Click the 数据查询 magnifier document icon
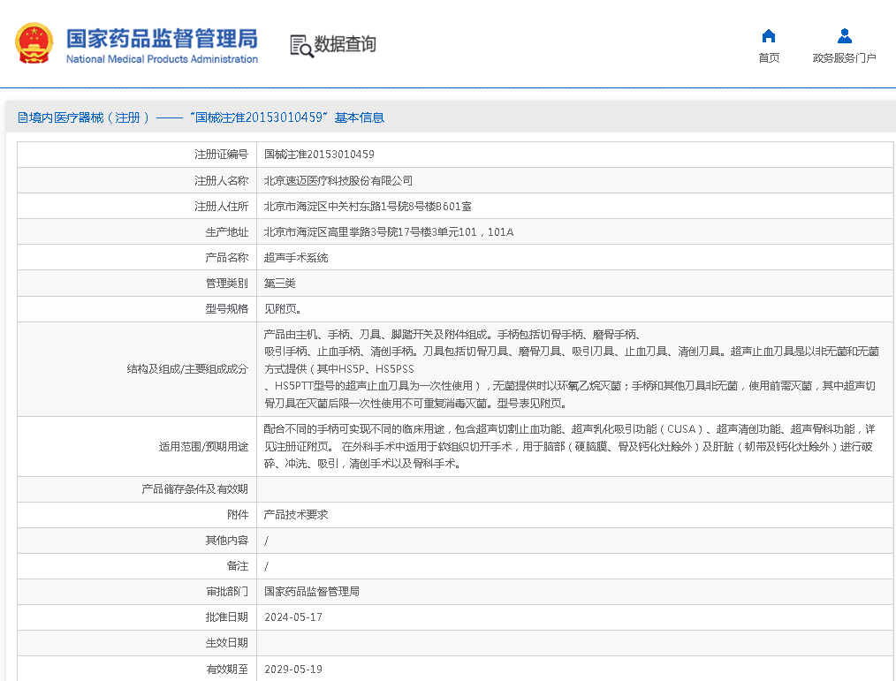896x681 pixels. point(301,46)
